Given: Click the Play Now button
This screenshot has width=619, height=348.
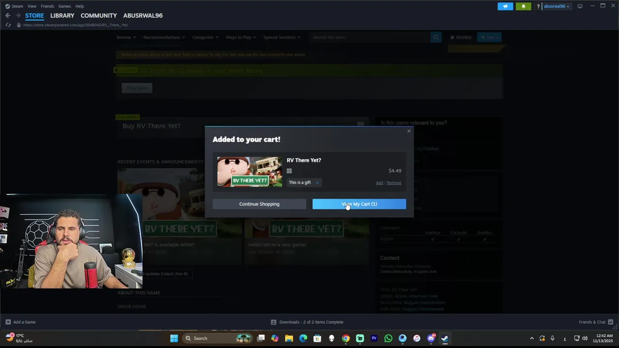Looking at the screenshot, I should [x=137, y=88].
